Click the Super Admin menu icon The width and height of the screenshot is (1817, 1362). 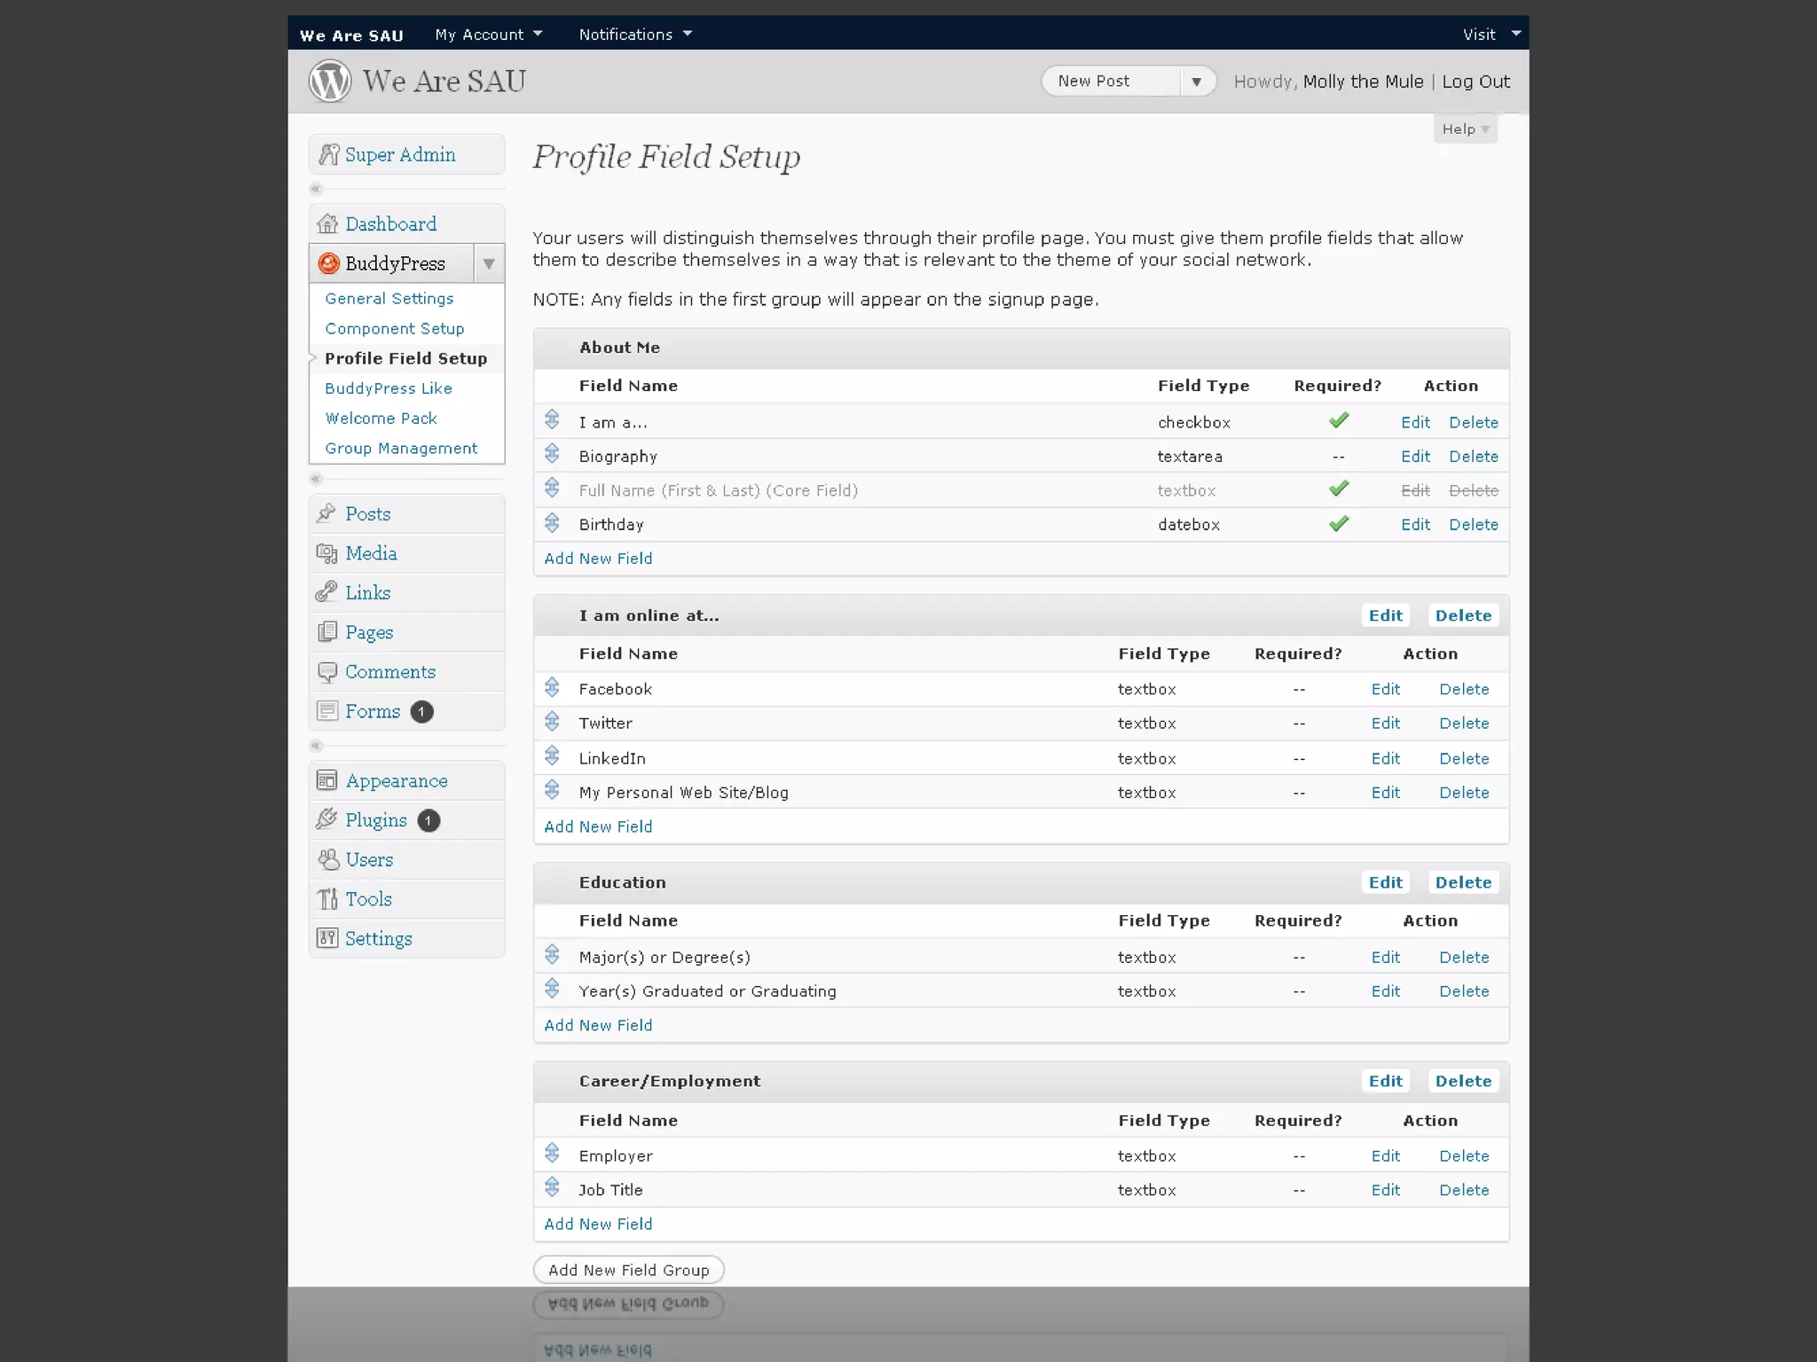click(328, 154)
